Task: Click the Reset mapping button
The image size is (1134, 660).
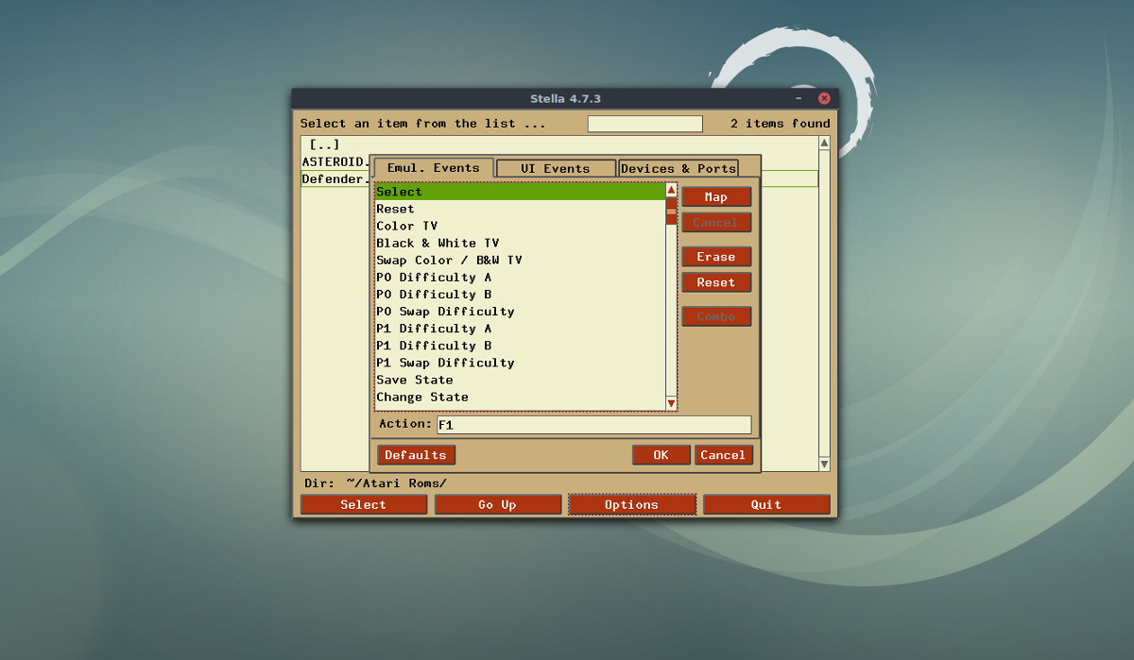Action: [716, 281]
